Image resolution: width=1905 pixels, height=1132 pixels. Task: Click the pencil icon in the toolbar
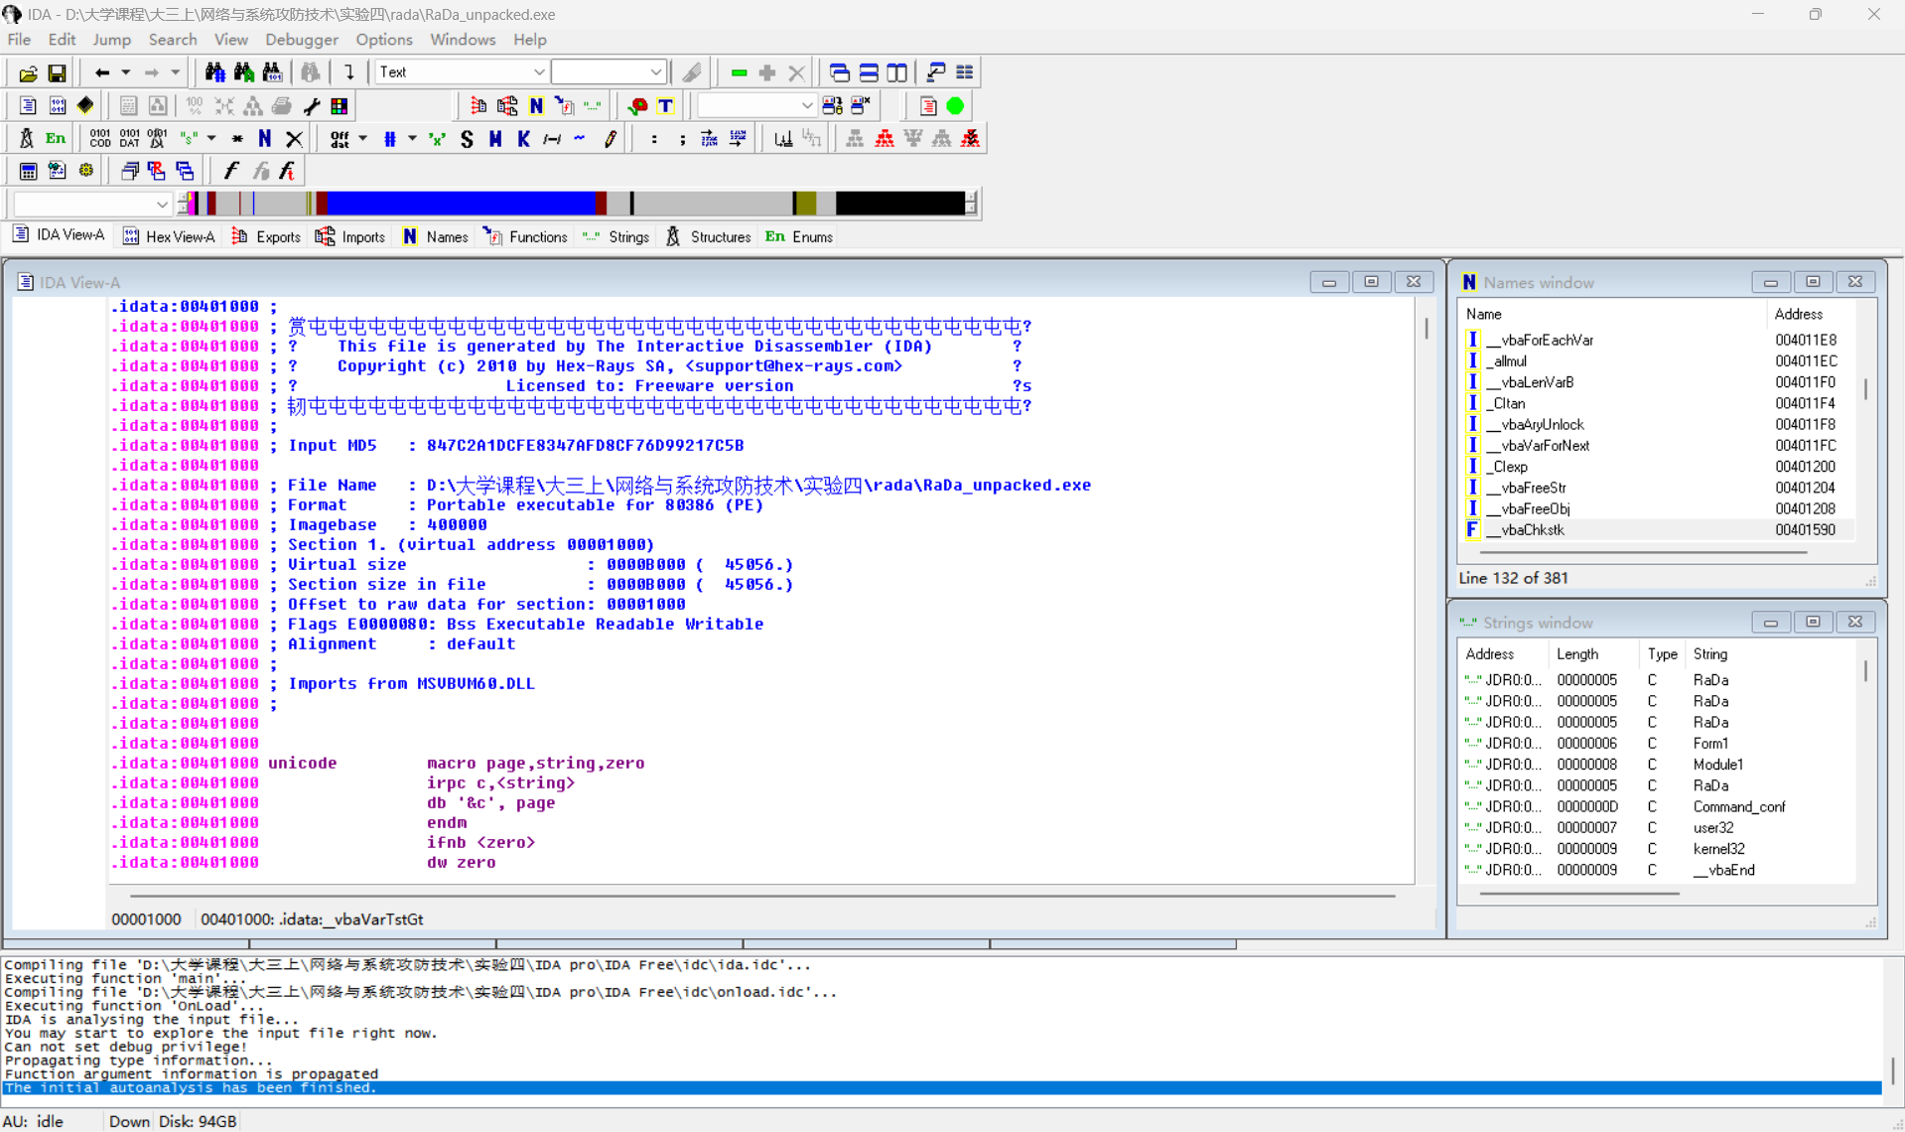point(610,138)
